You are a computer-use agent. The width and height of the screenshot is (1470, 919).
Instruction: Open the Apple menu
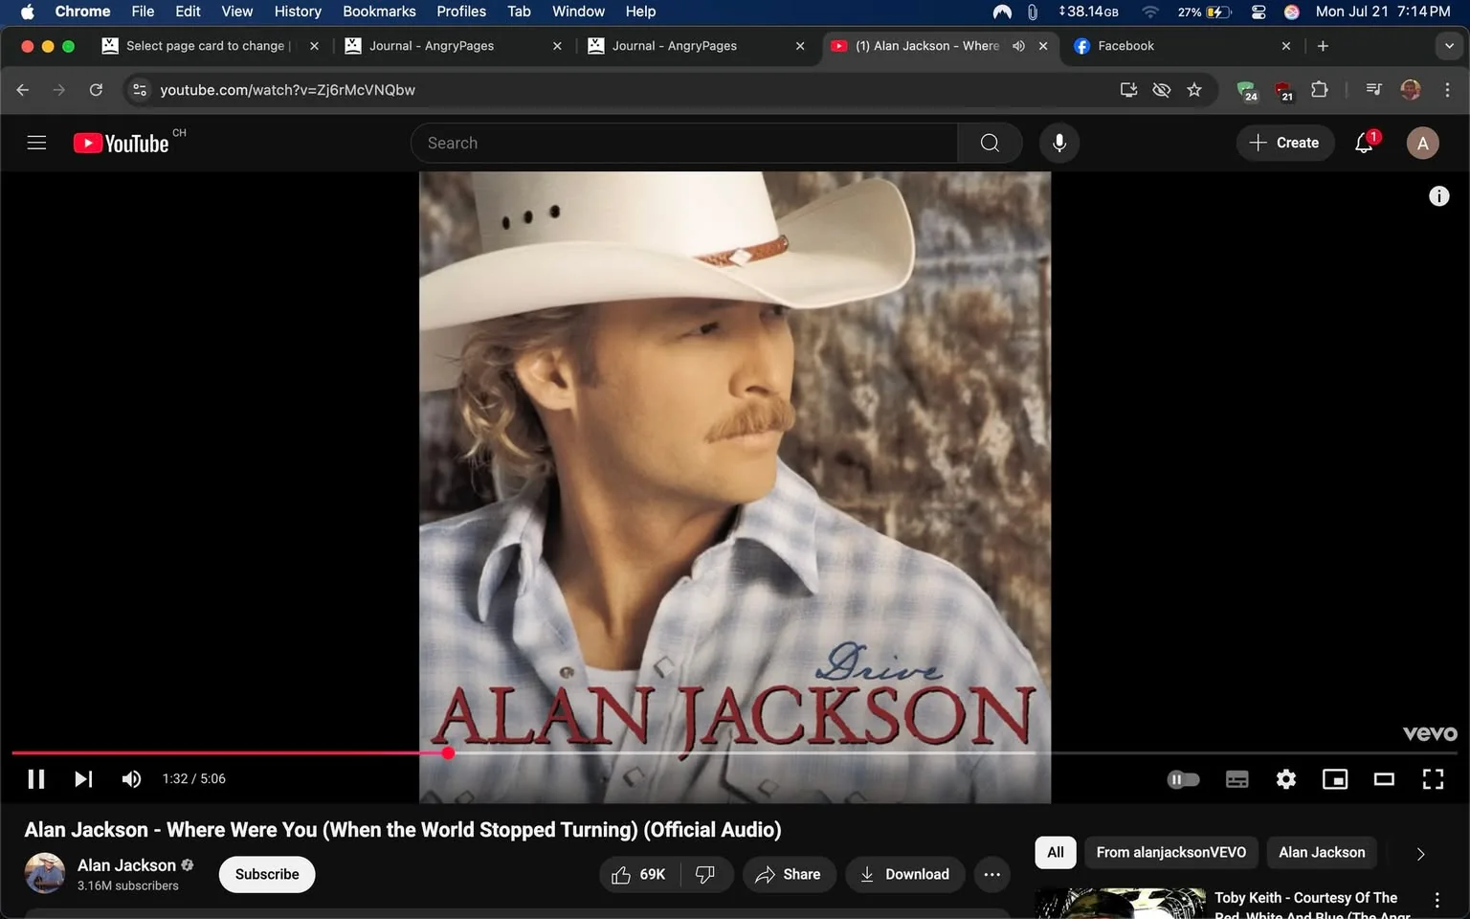27,11
